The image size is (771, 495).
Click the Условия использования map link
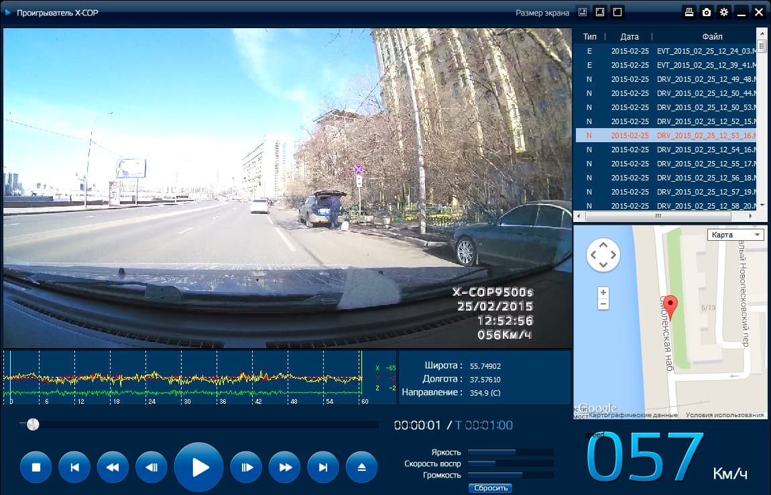[725, 415]
